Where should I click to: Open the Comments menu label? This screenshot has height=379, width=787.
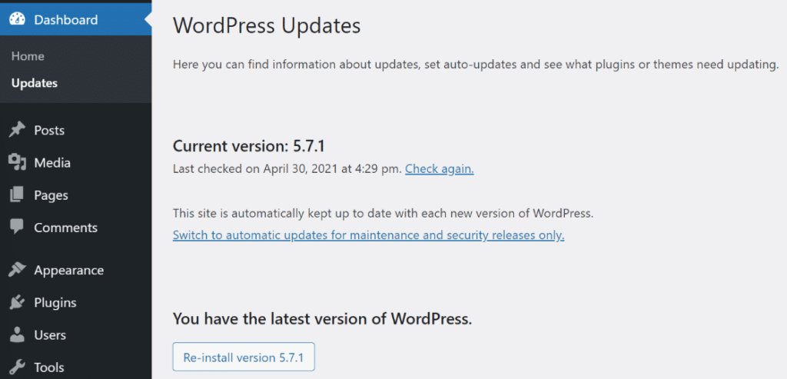tap(66, 228)
